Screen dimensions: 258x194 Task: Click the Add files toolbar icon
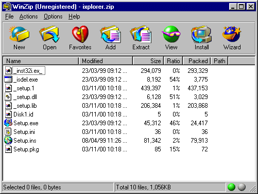pyautogui.click(x=111, y=34)
